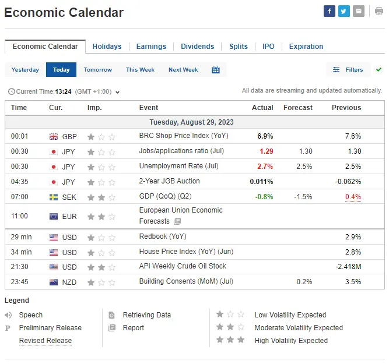Open the date picker calendar icon

point(216,70)
